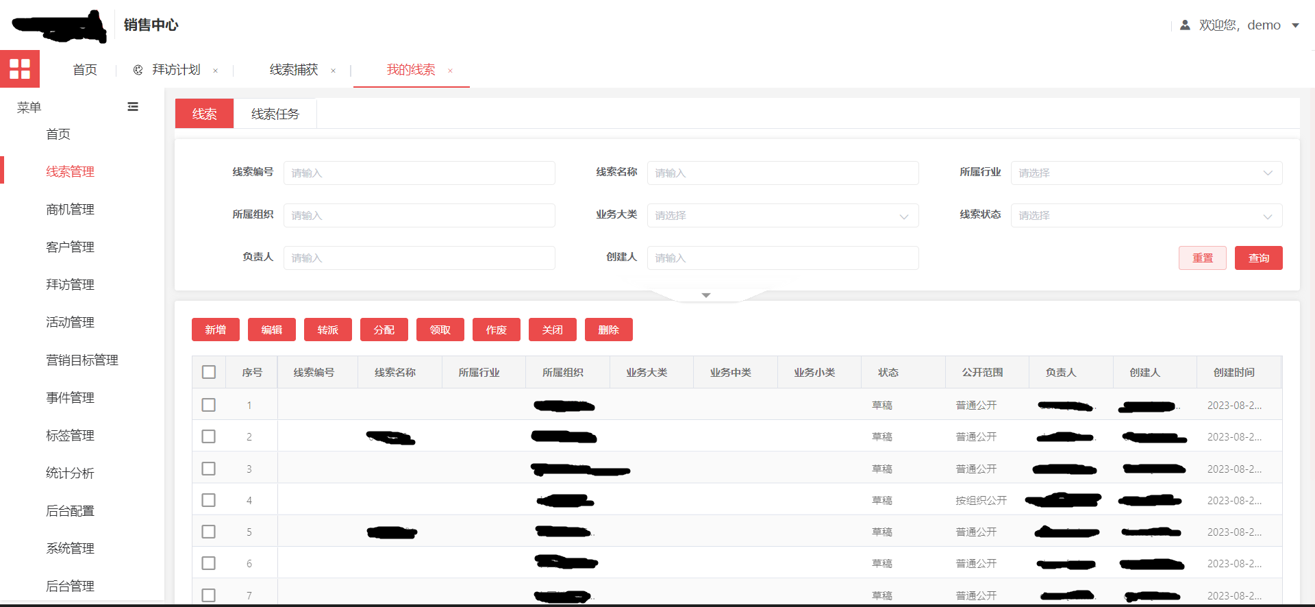Image resolution: width=1315 pixels, height=607 pixels.
Task: Click the 创建人 input field
Action: [783, 258]
